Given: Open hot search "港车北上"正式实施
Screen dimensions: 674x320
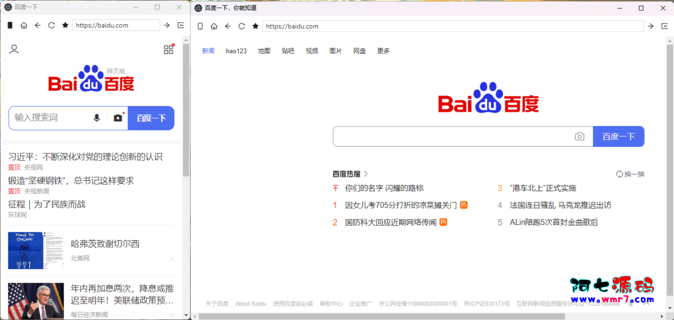Looking at the screenshot, I should pyautogui.click(x=543, y=188).
